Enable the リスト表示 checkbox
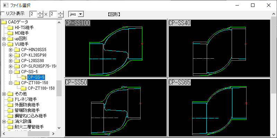277x138 pixels. click(3, 14)
